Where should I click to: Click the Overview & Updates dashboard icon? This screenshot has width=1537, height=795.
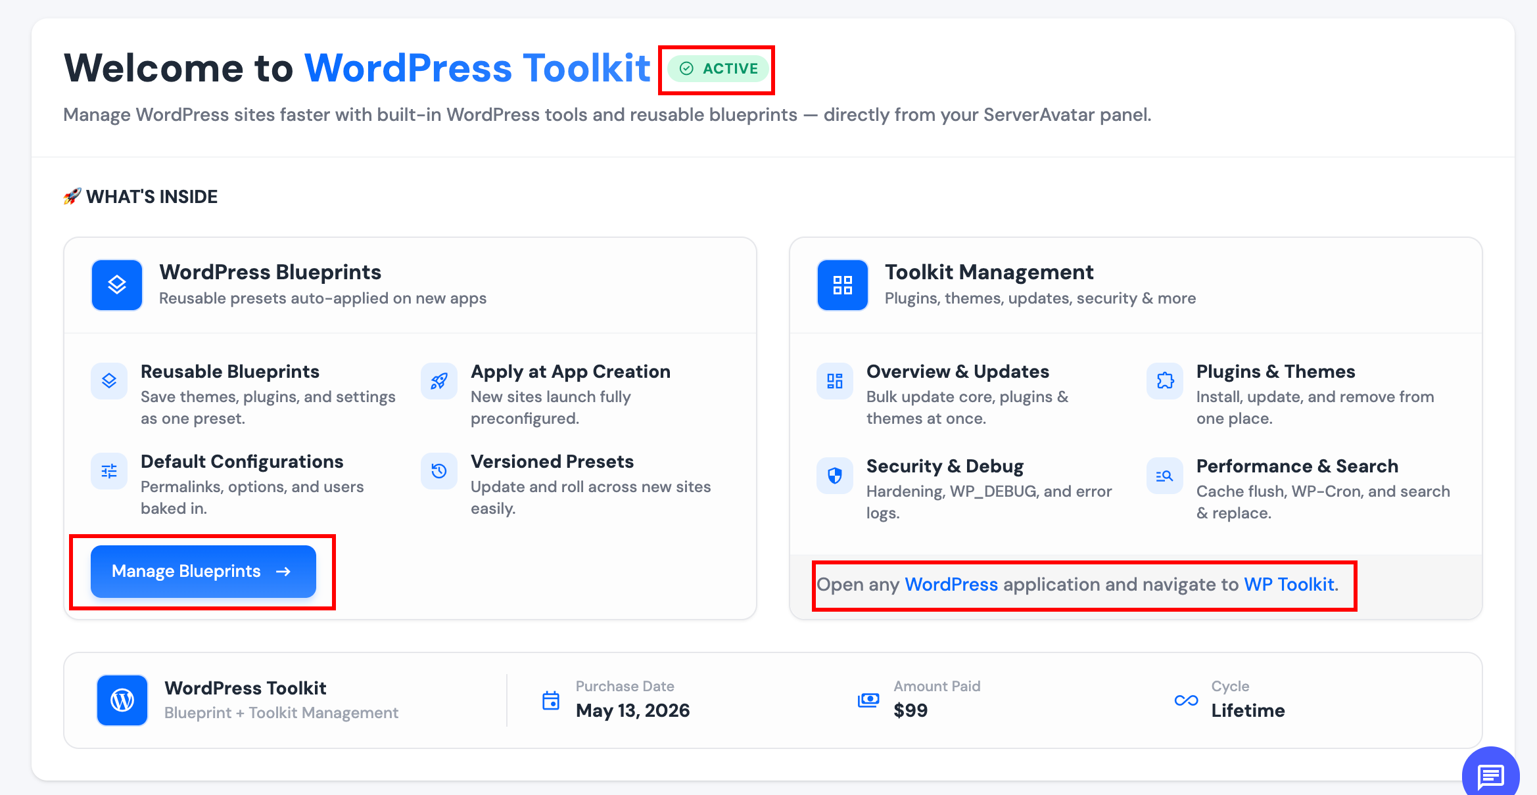pos(835,381)
